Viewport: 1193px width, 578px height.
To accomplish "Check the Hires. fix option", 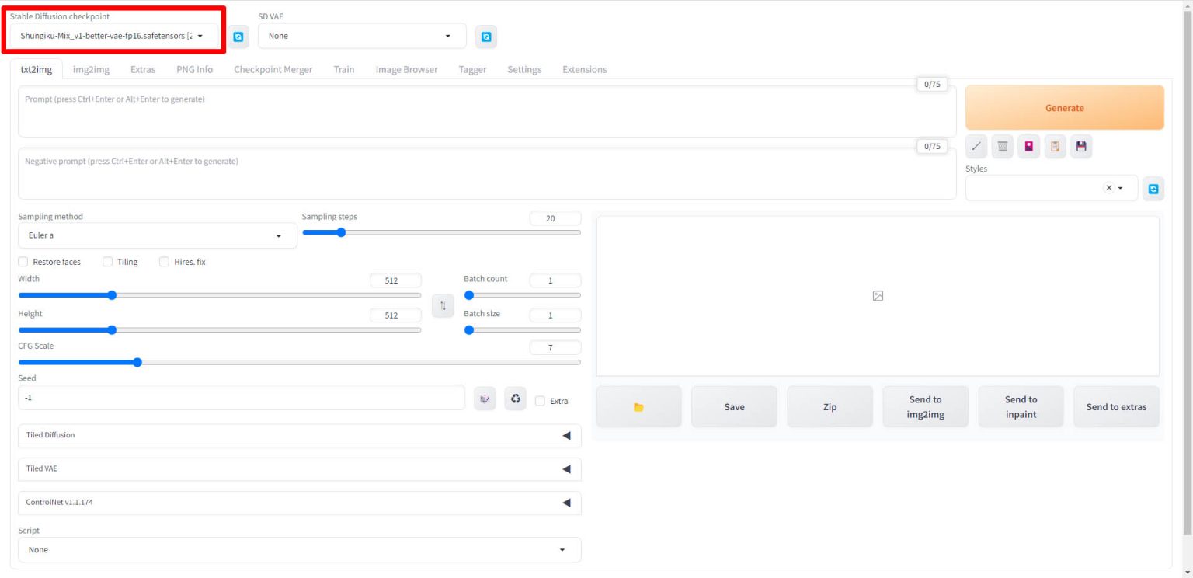I will click(x=164, y=262).
